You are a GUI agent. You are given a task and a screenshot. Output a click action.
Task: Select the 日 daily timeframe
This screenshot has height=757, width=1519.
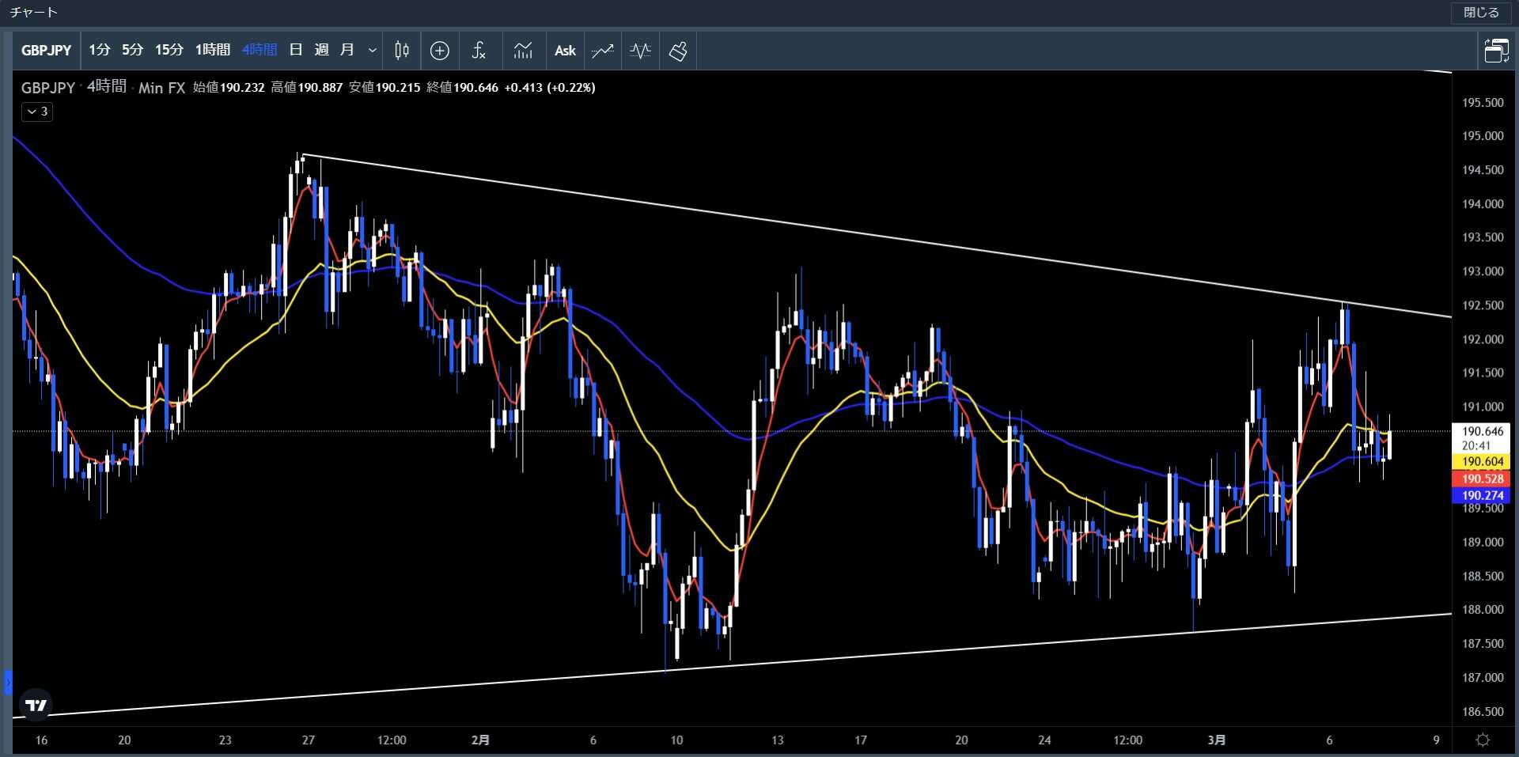(296, 51)
